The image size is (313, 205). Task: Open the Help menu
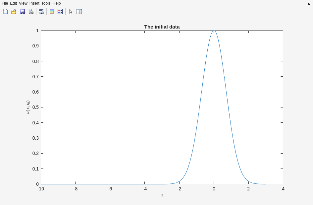coord(57,3)
